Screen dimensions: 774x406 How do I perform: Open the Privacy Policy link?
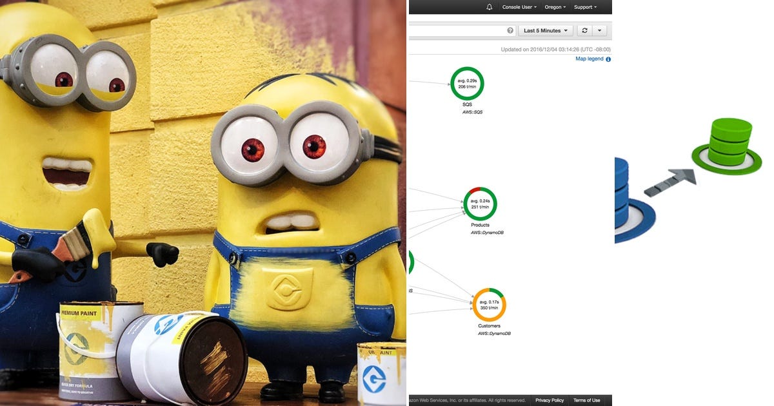click(x=549, y=400)
